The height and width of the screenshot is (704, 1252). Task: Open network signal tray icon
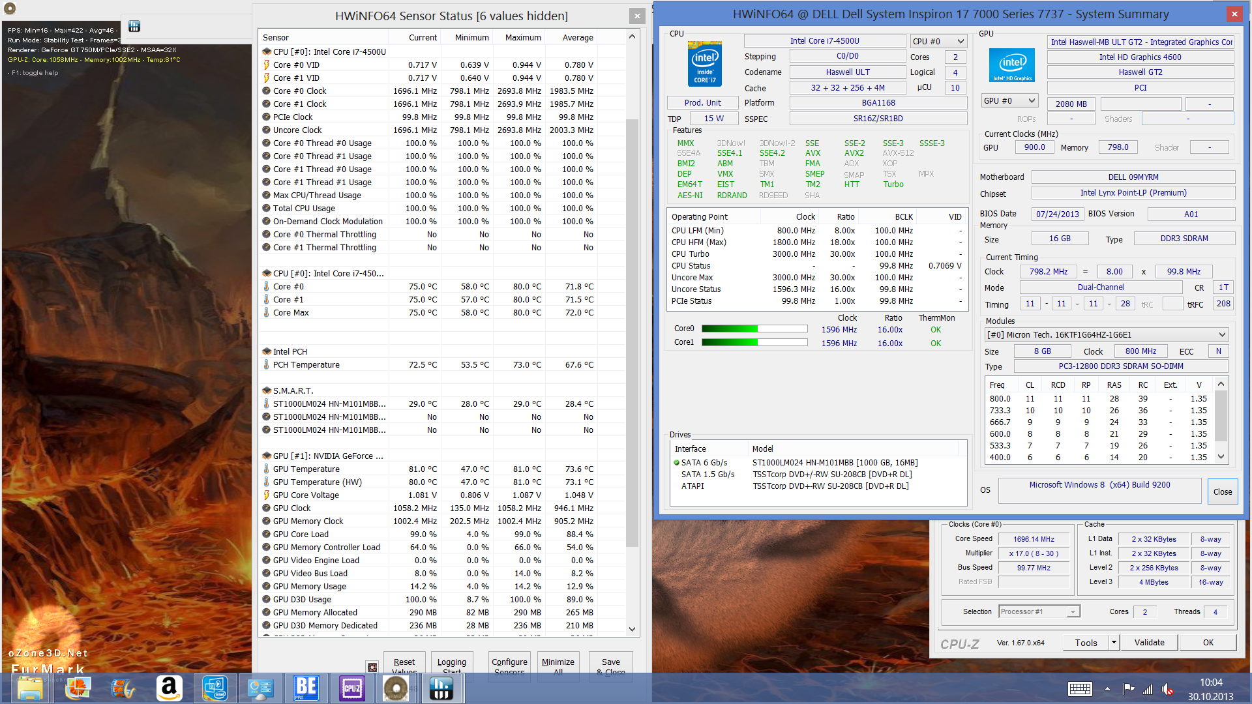click(1148, 689)
